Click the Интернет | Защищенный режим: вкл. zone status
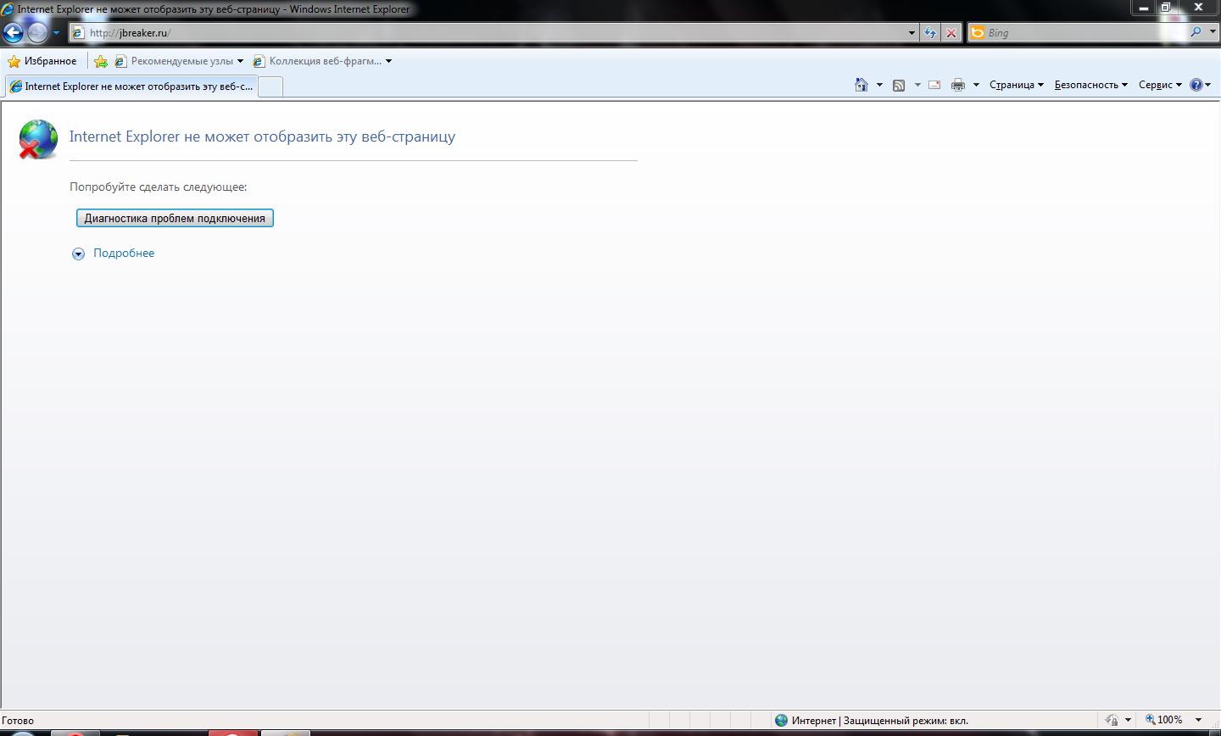Image resolution: width=1221 pixels, height=736 pixels. [x=872, y=720]
